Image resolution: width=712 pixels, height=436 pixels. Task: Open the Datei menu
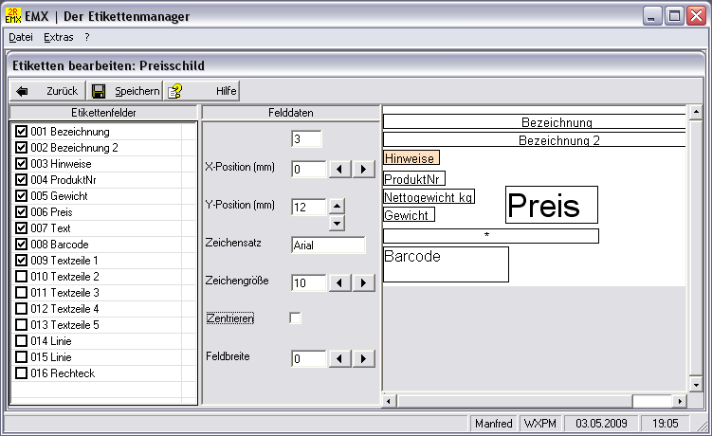[20, 37]
